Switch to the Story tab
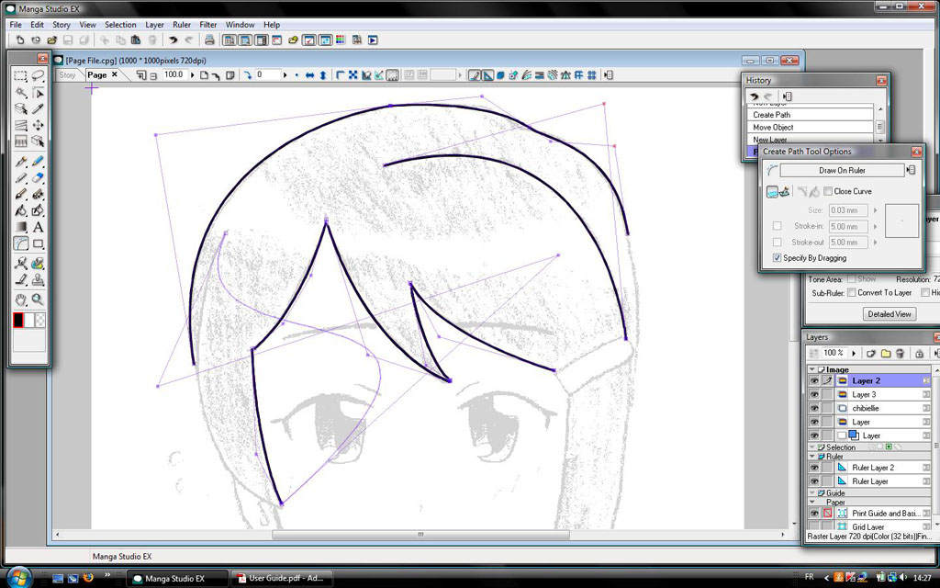This screenshot has width=940, height=588. click(68, 75)
